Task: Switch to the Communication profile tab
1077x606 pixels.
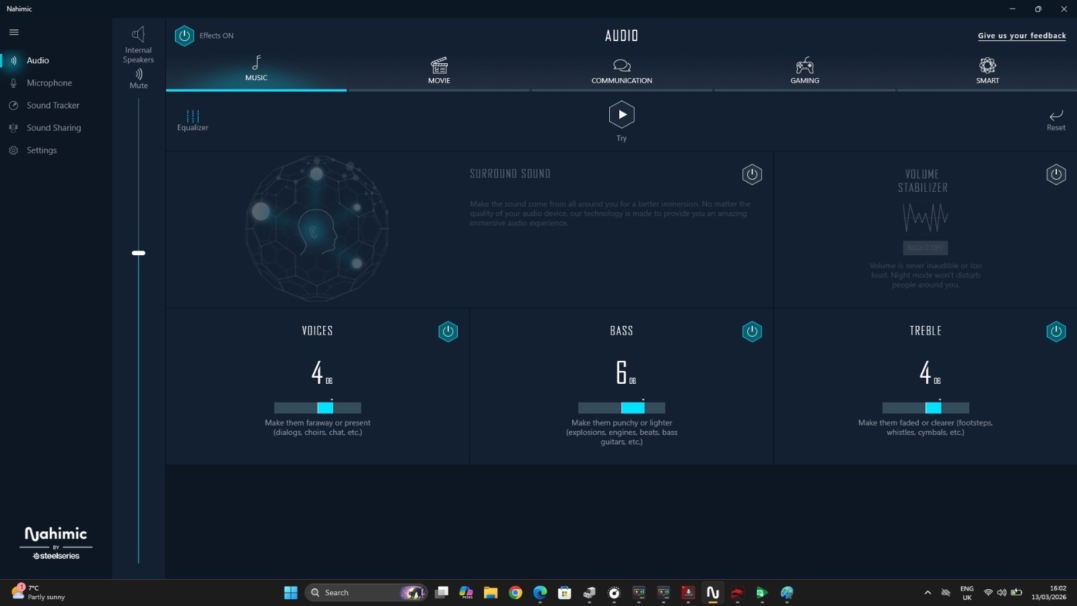Action: pyautogui.click(x=622, y=70)
